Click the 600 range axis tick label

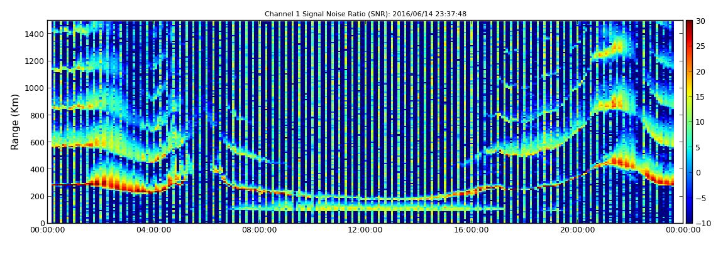[37, 142]
